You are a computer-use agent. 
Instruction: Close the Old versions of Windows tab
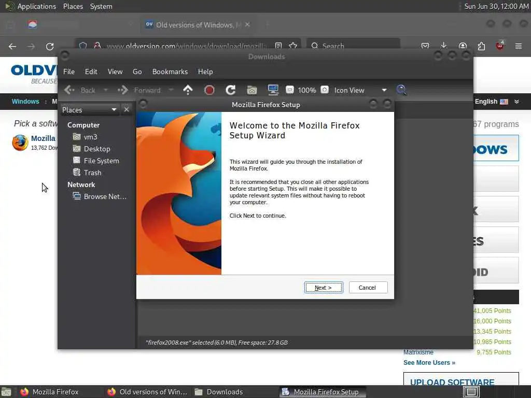coord(247,25)
